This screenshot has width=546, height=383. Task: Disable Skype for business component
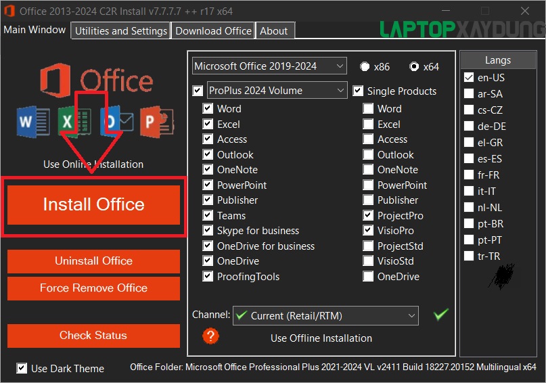click(208, 230)
